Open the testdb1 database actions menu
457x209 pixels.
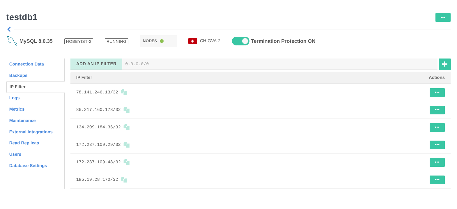tap(443, 17)
